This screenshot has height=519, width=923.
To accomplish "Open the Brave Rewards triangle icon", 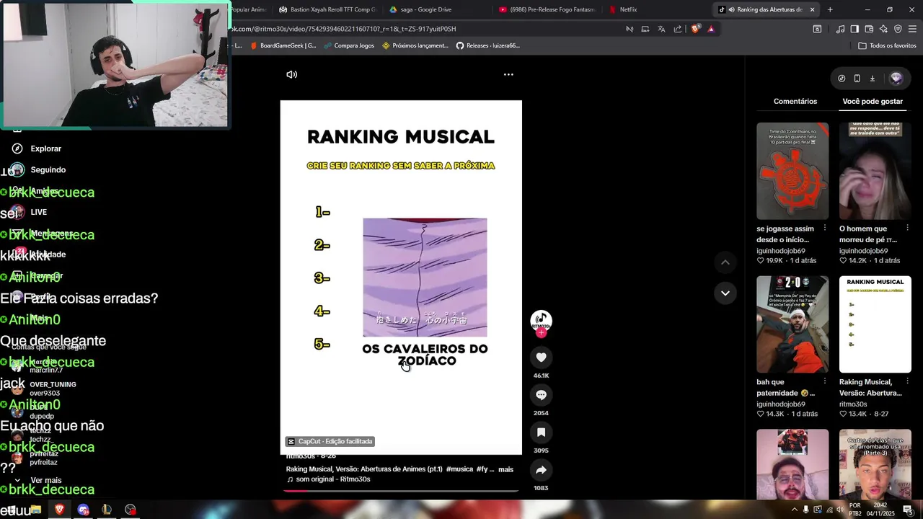I will pos(711,29).
